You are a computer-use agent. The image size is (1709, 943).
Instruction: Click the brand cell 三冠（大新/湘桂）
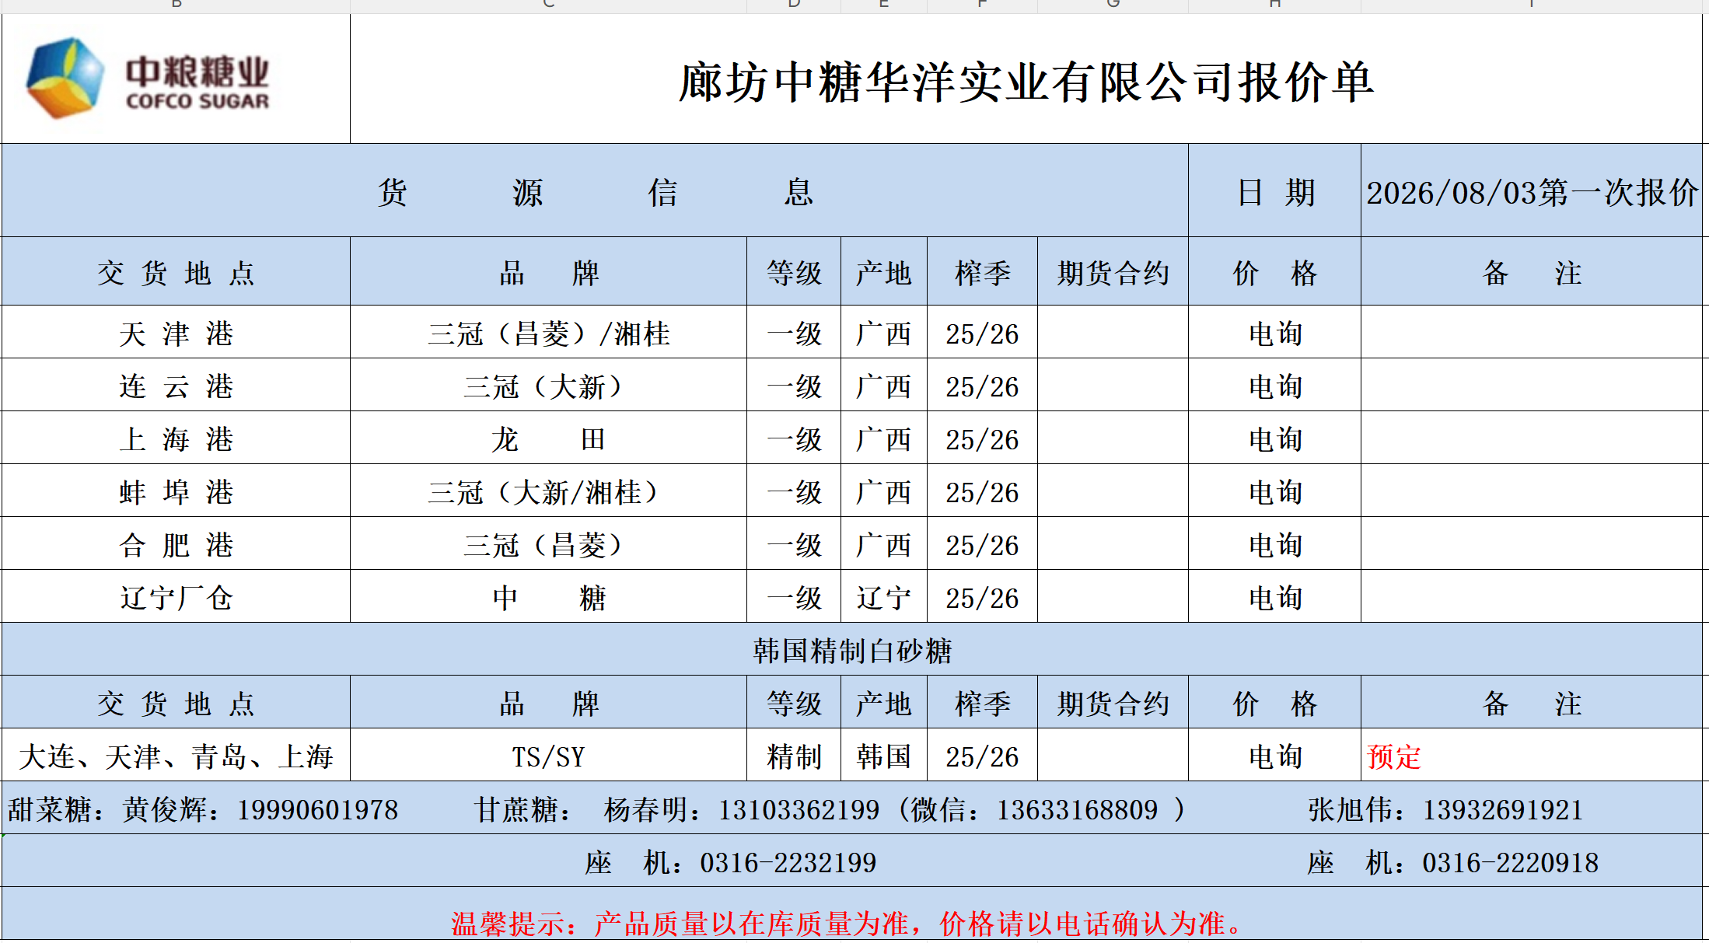549,491
